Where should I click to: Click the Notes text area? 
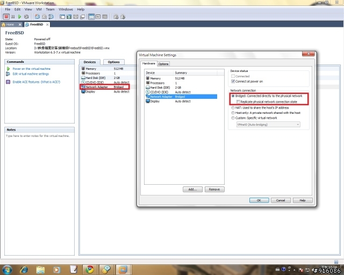pyautogui.click(x=39, y=194)
